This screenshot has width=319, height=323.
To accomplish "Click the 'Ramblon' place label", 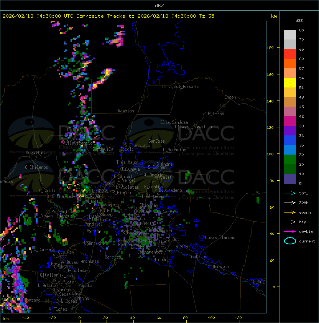I will click(126, 111).
